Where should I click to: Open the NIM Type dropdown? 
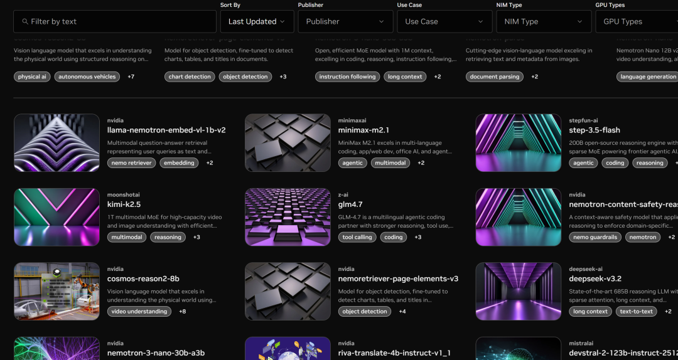(544, 21)
